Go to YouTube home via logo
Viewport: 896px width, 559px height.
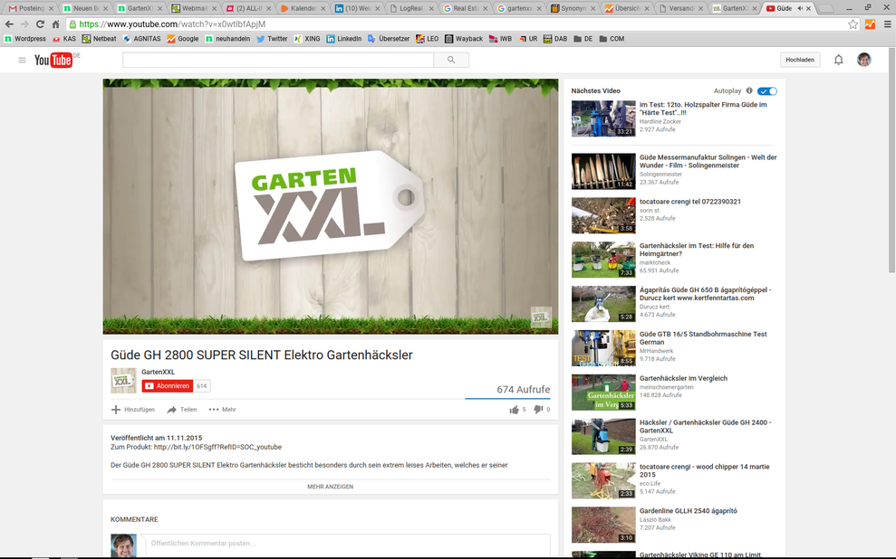[53, 60]
